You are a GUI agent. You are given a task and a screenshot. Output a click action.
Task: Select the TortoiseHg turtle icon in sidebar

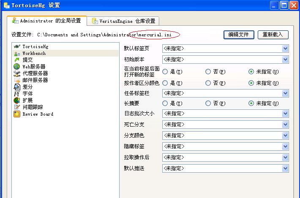coord(17,46)
